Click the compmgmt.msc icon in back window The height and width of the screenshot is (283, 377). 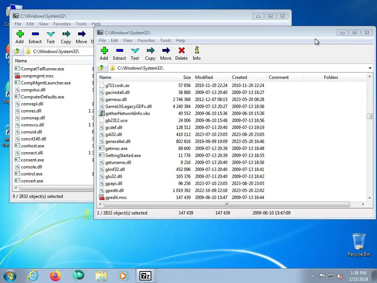tap(17, 76)
